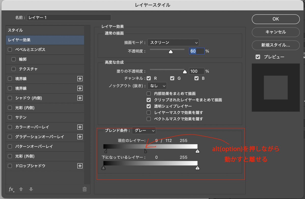This screenshot has height=199, width=305.
Task: Click the OK button
Action: pyautogui.click(x=276, y=19)
